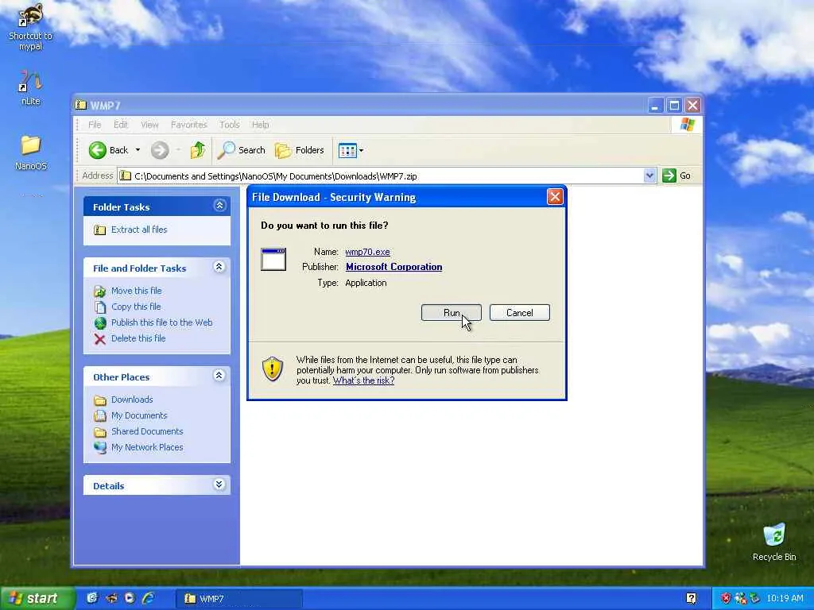The height and width of the screenshot is (610, 814).
Task: Click Extract all files
Action: click(x=139, y=230)
